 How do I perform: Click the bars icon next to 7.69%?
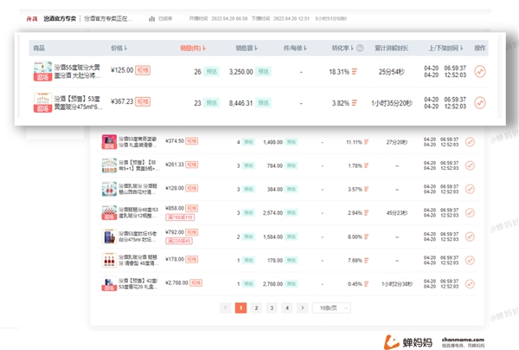click(367, 260)
